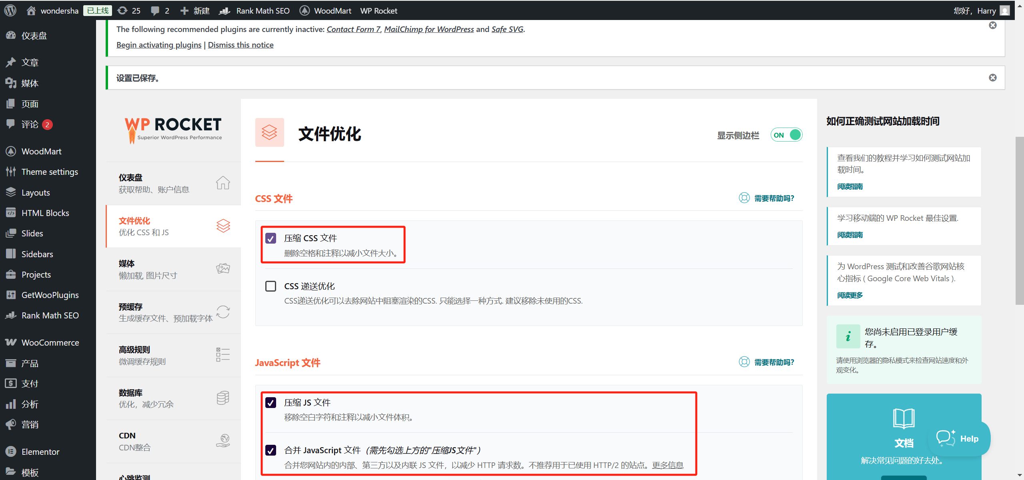The width and height of the screenshot is (1024, 480).
Task: Click the page vertical scrollbar thumb
Action: tap(1019, 220)
